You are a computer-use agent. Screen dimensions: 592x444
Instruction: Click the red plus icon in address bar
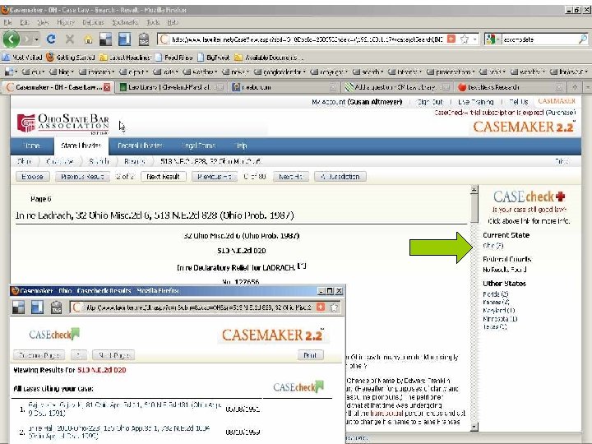coord(451,39)
